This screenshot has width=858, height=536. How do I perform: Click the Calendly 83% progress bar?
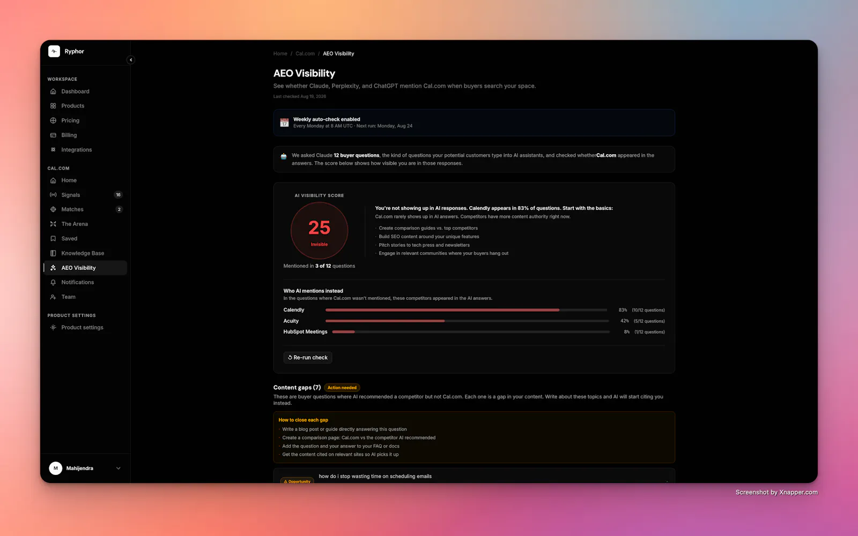(x=466, y=310)
